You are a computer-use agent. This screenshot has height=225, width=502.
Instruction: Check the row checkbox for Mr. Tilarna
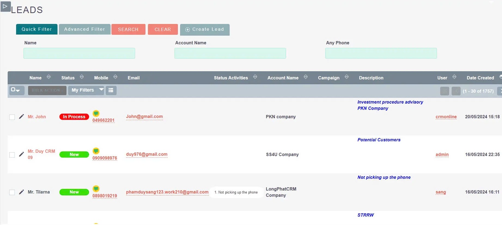coord(12,192)
